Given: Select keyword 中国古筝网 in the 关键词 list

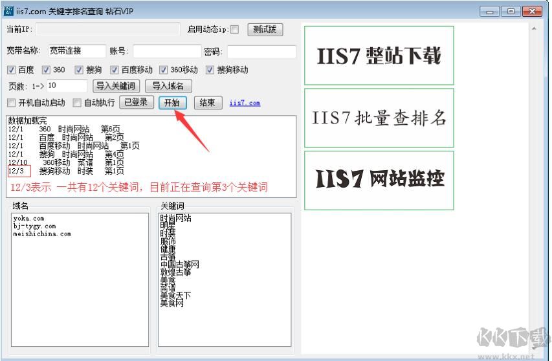Looking at the screenshot, I should point(179,265).
